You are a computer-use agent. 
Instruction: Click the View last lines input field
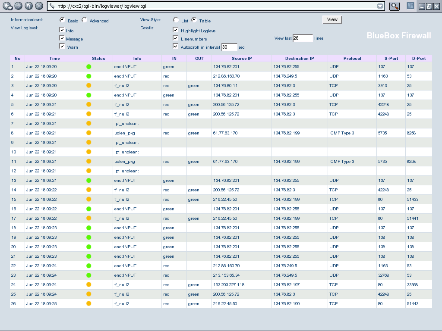[303, 38]
